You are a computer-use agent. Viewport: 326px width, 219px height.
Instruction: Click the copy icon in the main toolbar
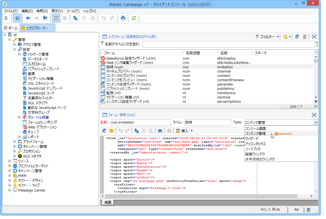pyautogui.click(x=76, y=18)
